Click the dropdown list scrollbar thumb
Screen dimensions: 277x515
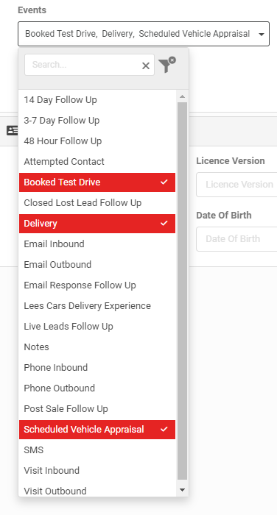pyautogui.click(x=182, y=291)
